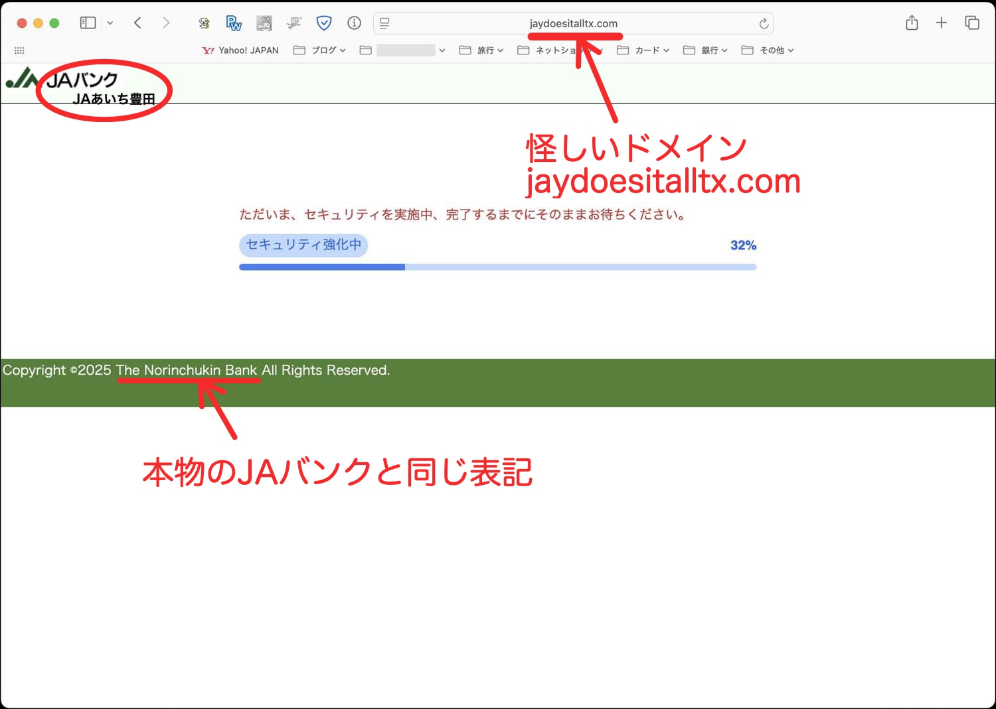Toggle the Safari sidebar
This screenshot has height=709, width=996.
click(x=88, y=23)
